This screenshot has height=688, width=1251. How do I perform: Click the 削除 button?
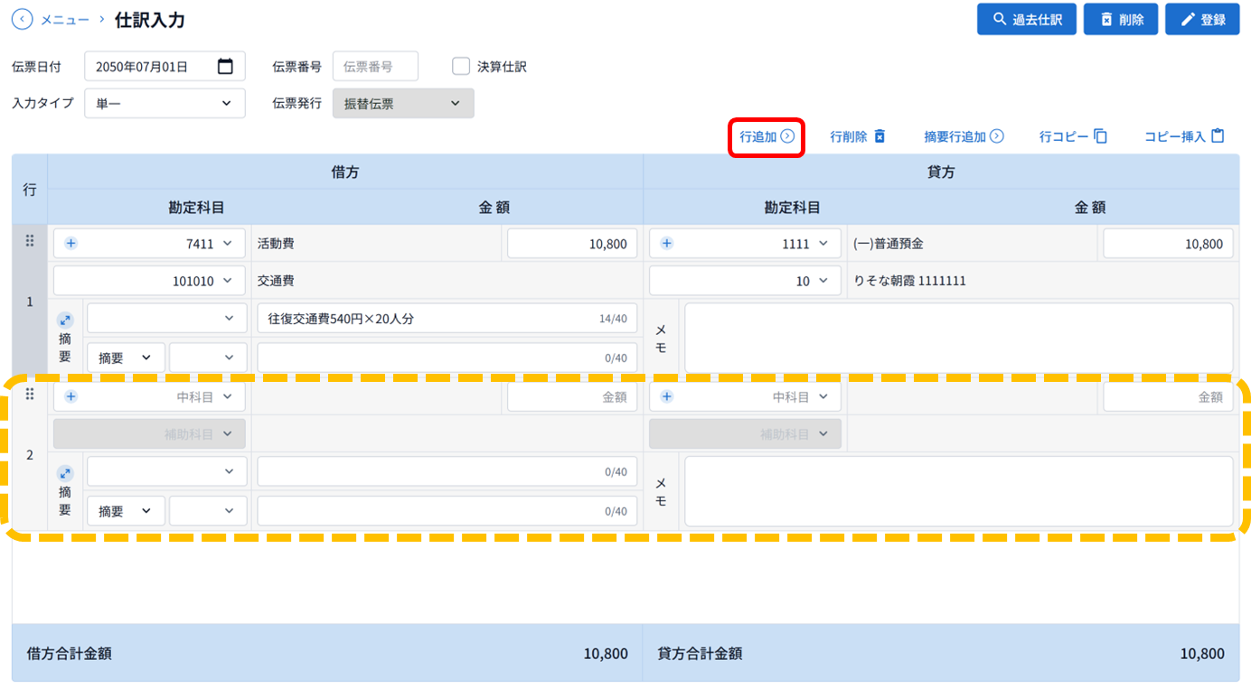(x=1121, y=19)
